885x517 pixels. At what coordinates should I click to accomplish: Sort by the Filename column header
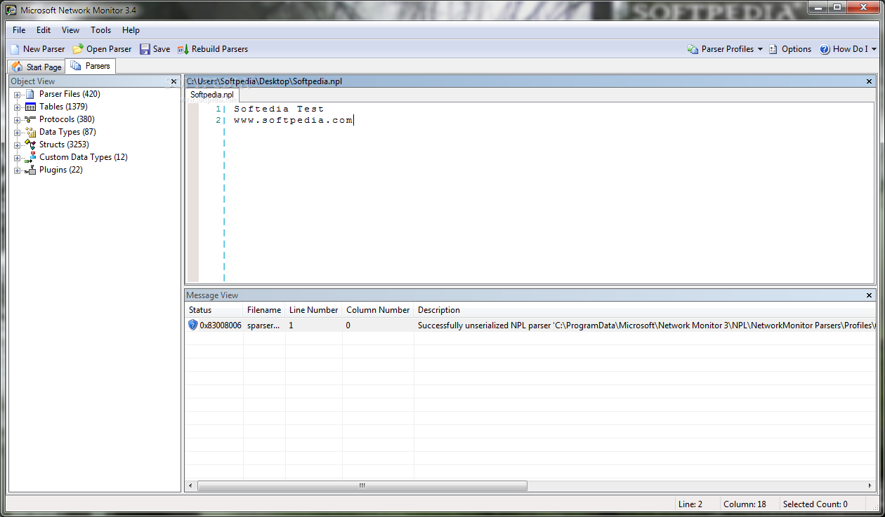tap(264, 309)
